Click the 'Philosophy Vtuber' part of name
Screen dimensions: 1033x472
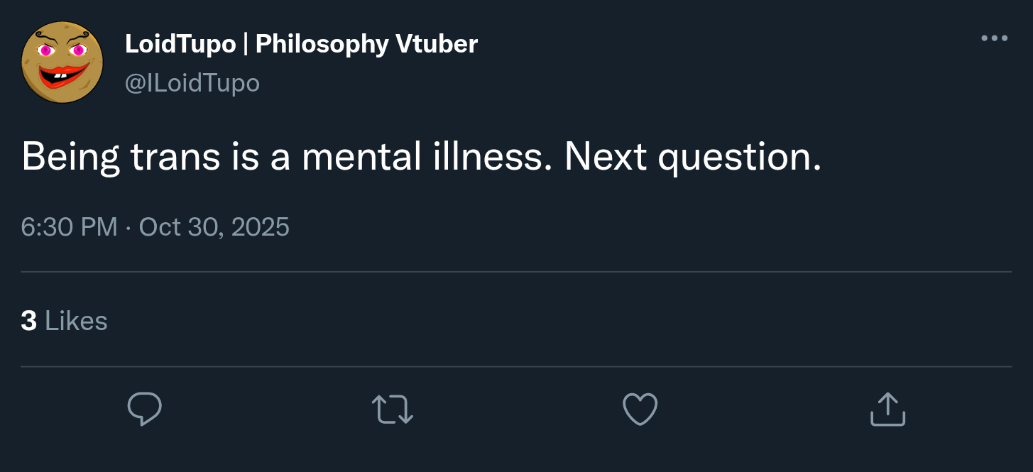(366, 44)
